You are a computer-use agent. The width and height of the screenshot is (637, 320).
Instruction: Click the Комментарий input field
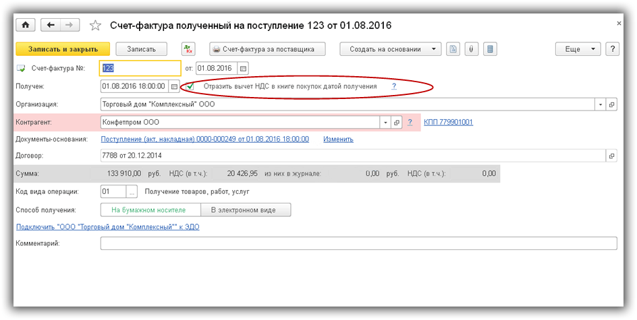(x=359, y=243)
